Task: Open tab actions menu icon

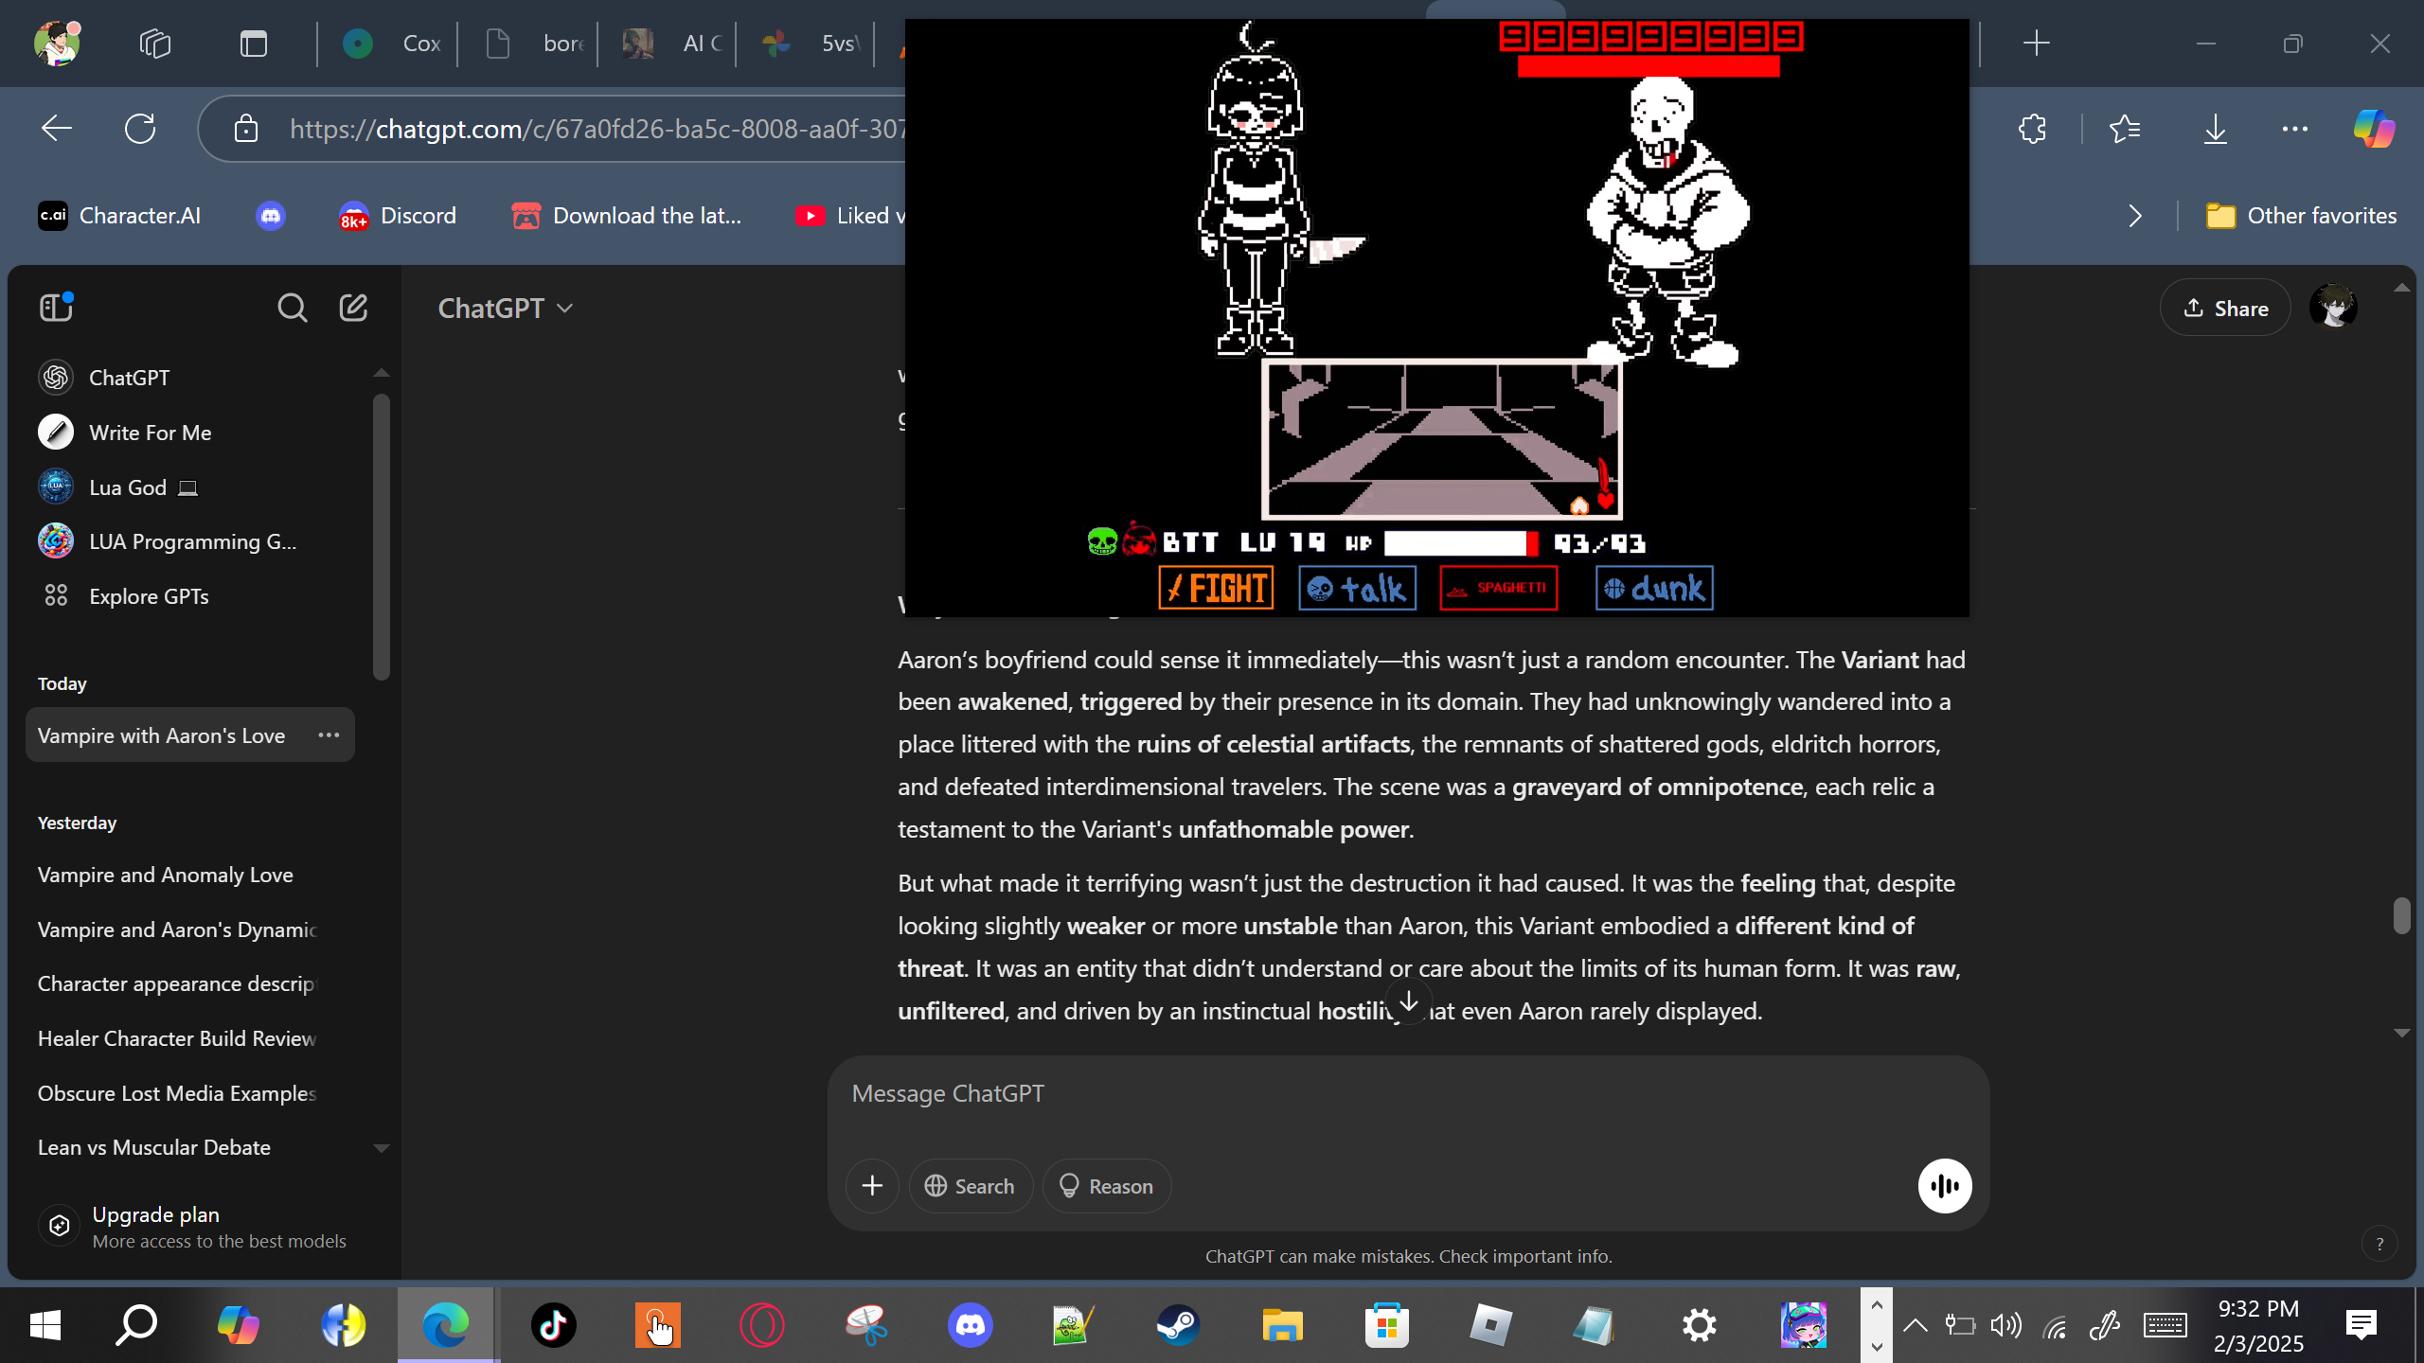Action: (254, 44)
